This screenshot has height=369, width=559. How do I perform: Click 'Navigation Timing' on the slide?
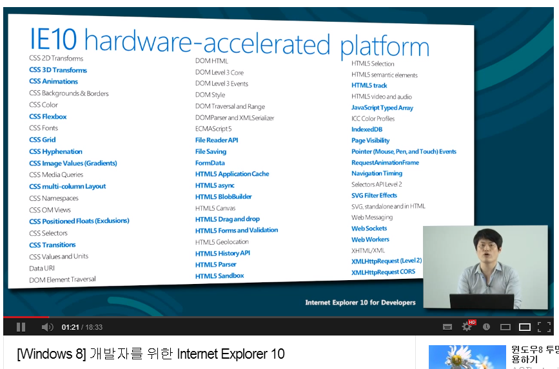click(x=377, y=173)
